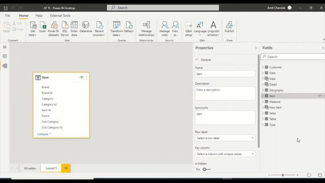
Task: Click zoom out minus button
Action: (269, 175)
